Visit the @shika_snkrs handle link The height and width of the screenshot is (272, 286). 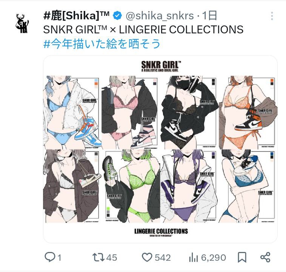point(160,16)
